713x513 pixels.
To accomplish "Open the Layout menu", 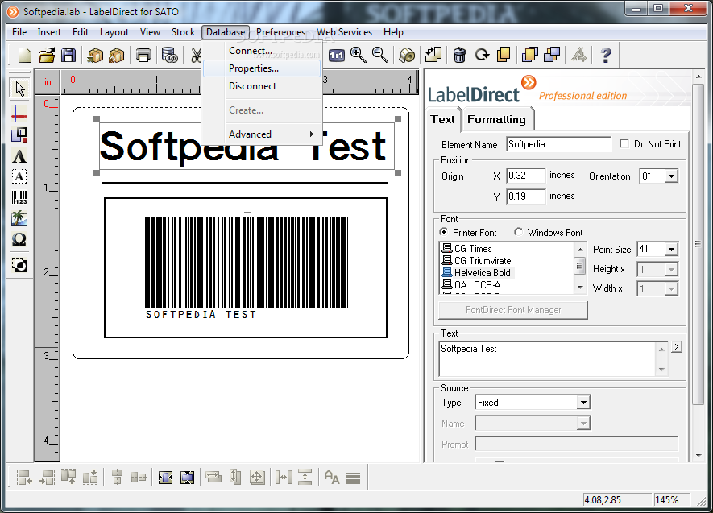I will click(114, 32).
